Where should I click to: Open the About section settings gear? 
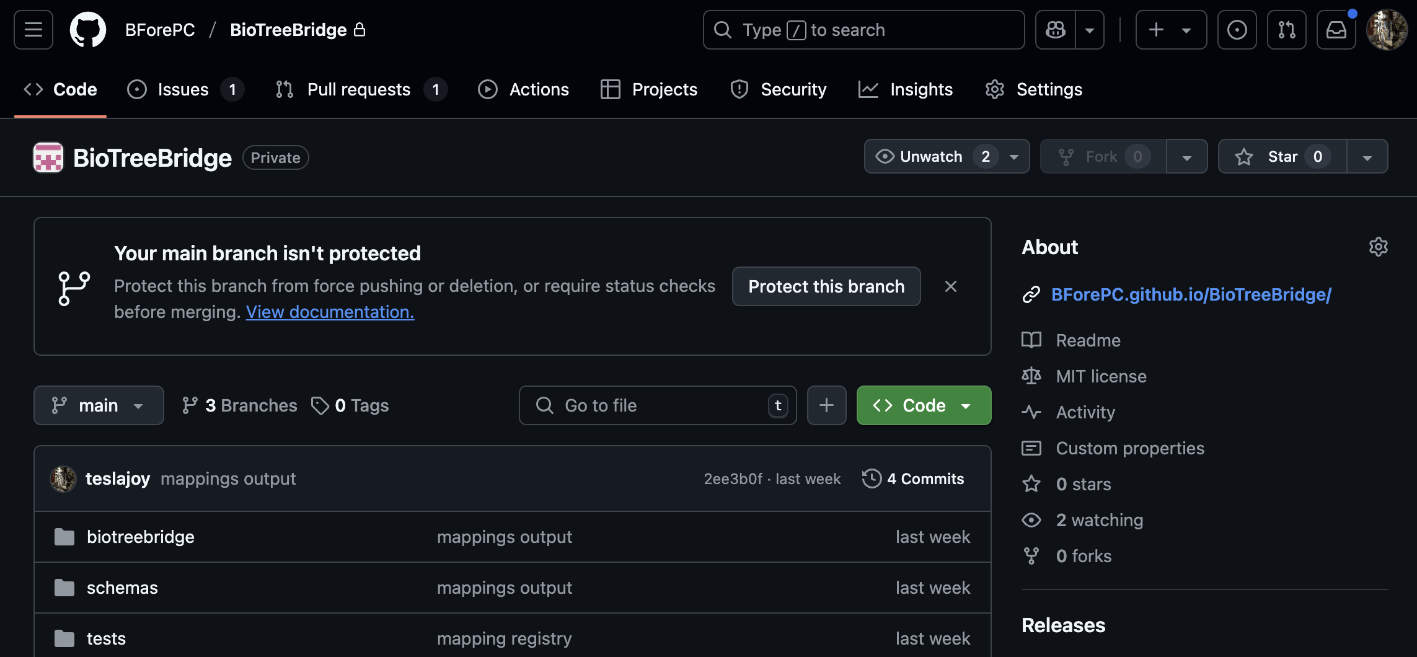[x=1378, y=247]
